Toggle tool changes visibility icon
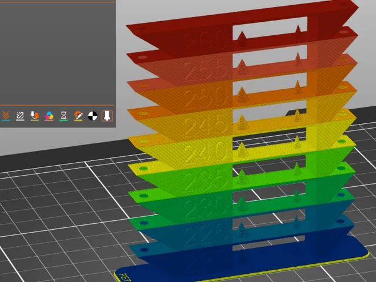Viewport: 376px width, 282px height. click(35, 116)
